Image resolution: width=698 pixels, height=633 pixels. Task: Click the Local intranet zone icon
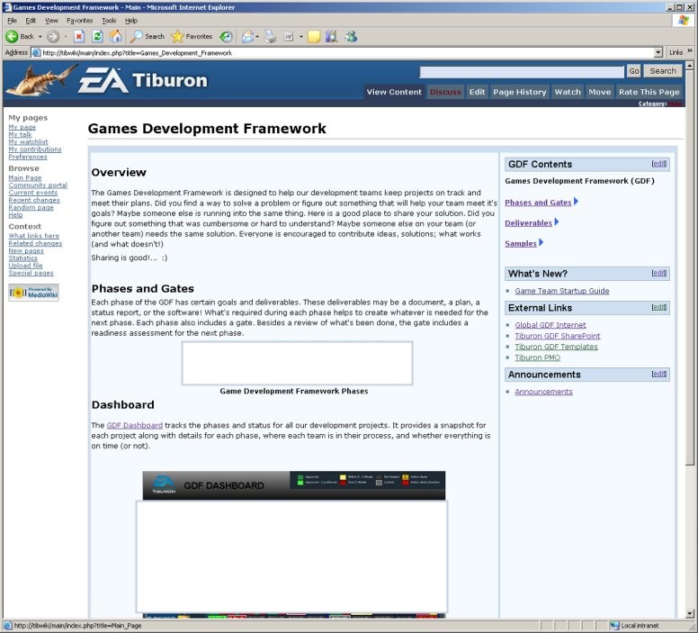point(614,626)
